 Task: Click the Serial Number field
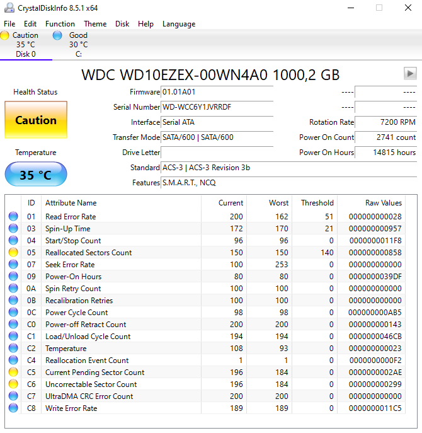tap(217, 107)
